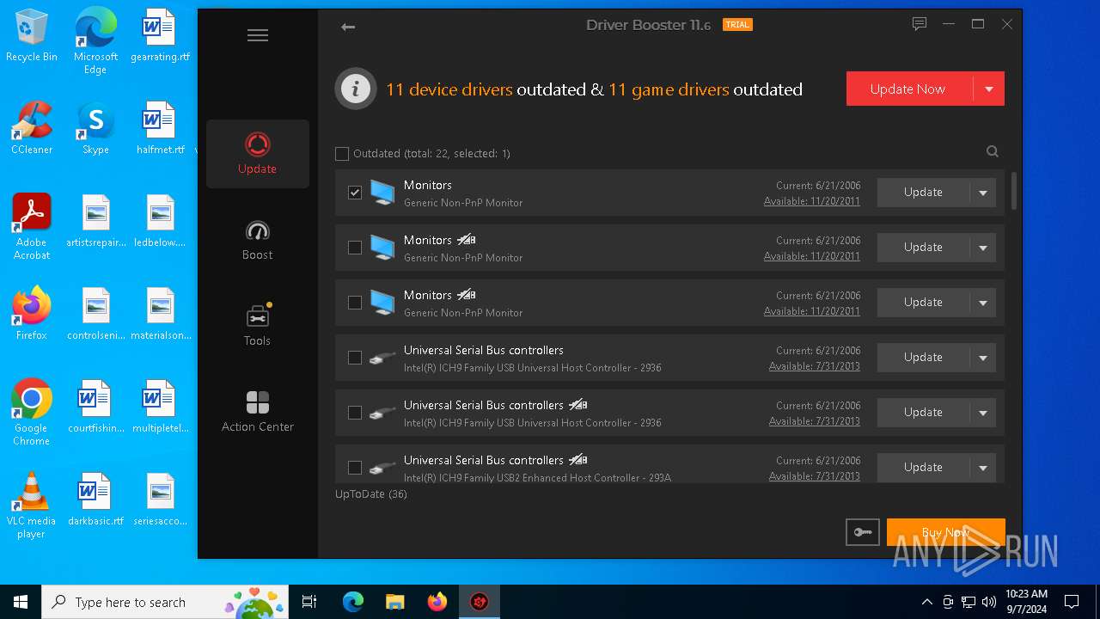Image resolution: width=1100 pixels, height=619 pixels.
Task: Open the hamburger menu in Driver Booster
Action: point(258,35)
